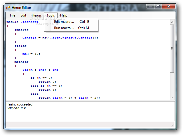
Task: Click the editor vertical scrollbar thumb
Action: pos(172,48)
